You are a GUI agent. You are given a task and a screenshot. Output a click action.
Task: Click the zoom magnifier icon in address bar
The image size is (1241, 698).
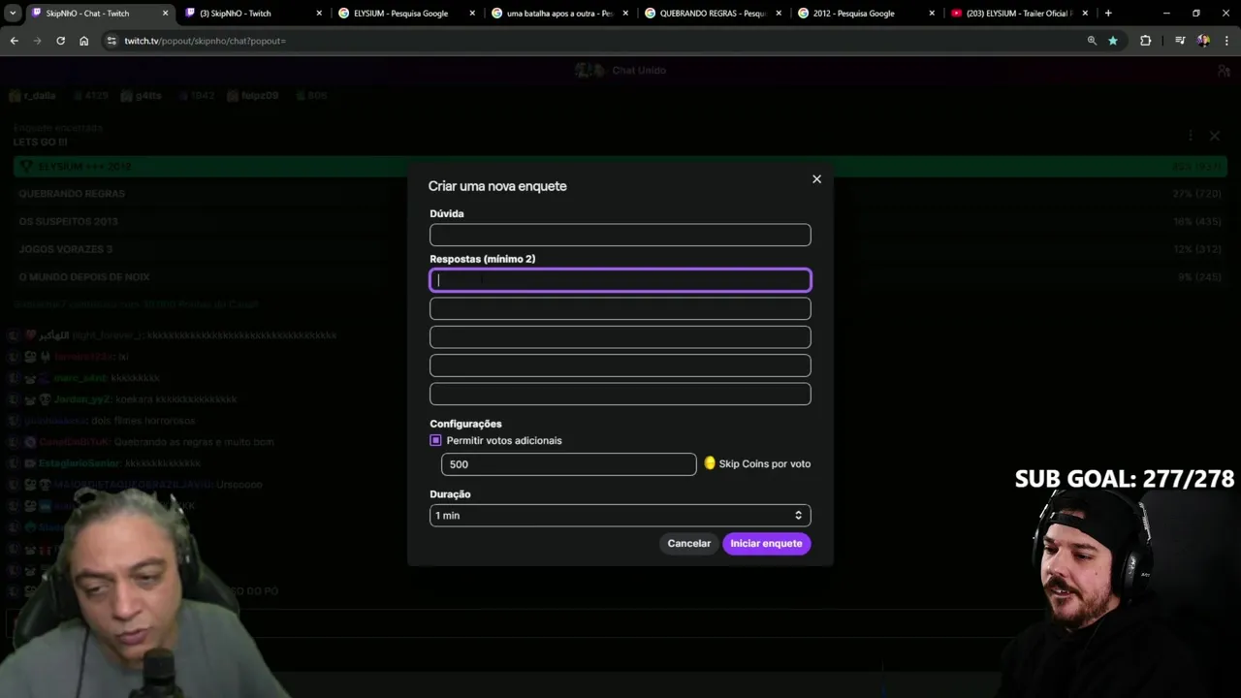1092,41
